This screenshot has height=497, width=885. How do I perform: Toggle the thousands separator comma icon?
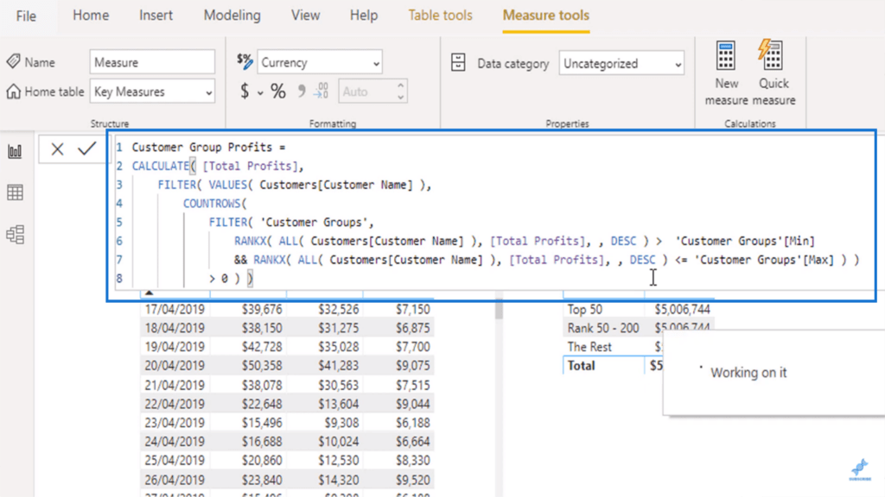pos(302,91)
